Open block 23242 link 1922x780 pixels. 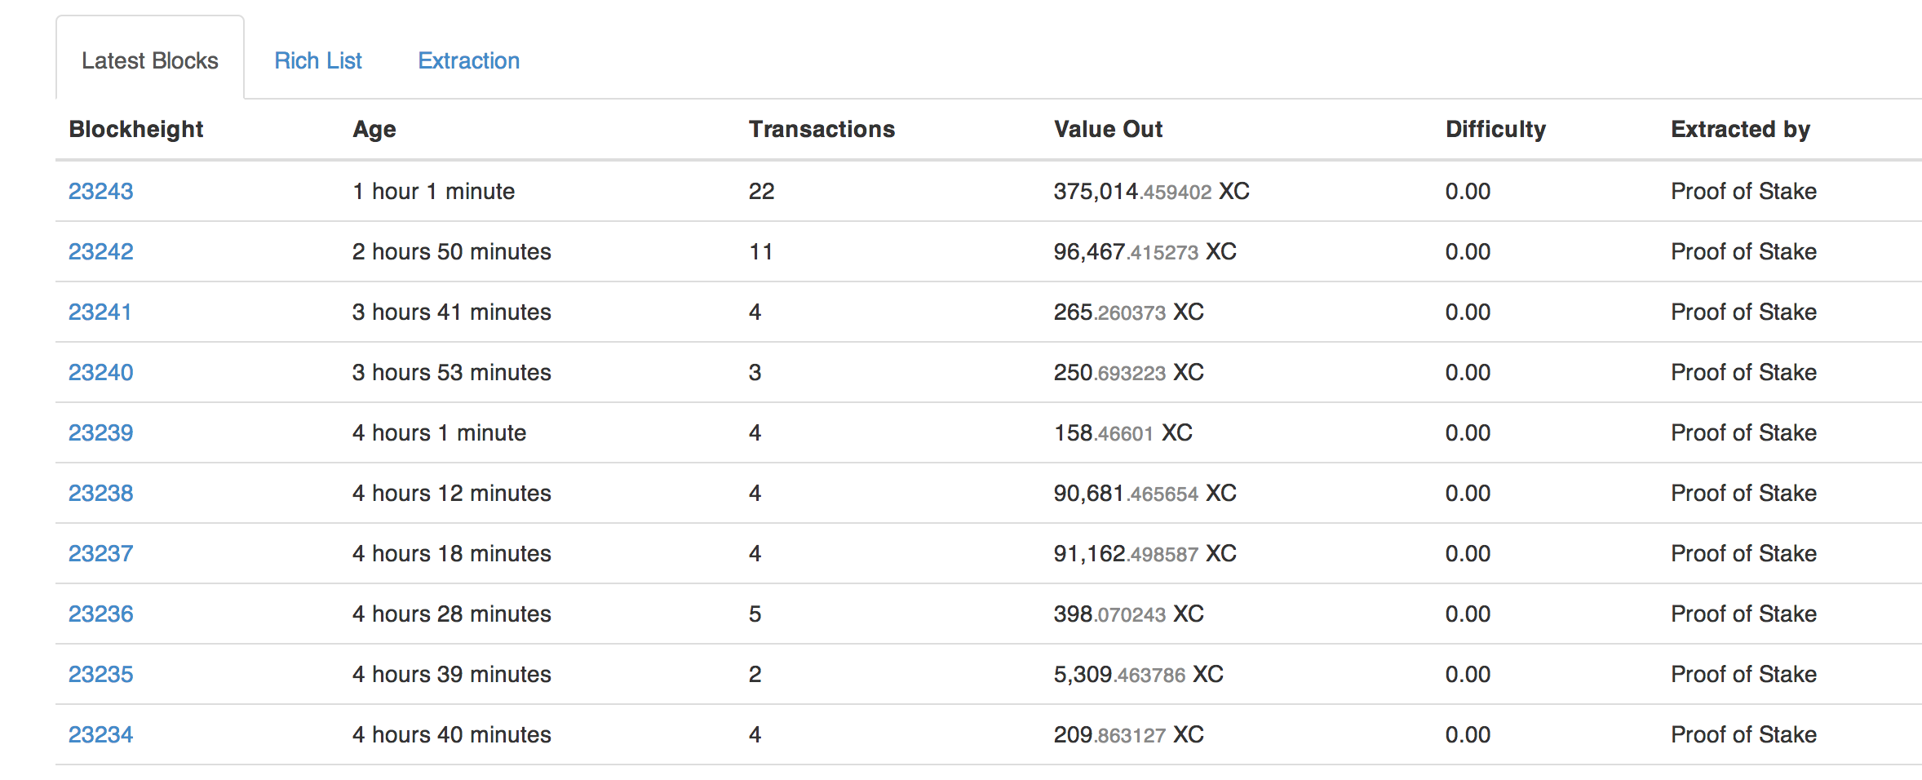pyautogui.click(x=101, y=251)
